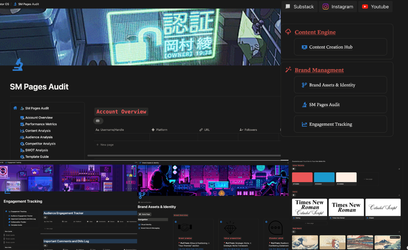Click the Platform column header
Screen dimensions: 408x250
pyautogui.click(x=161, y=130)
